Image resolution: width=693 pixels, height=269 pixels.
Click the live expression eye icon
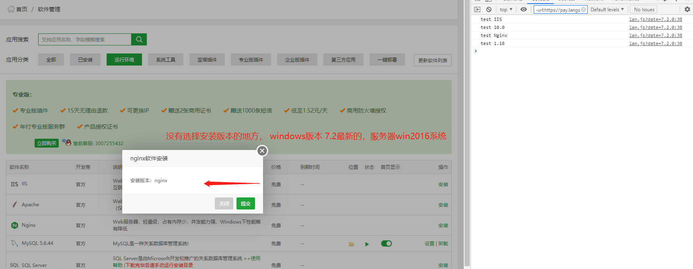click(x=524, y=9)
